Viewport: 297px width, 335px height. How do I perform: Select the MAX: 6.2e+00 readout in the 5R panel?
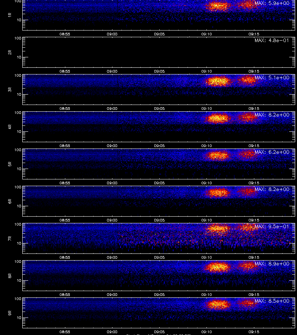(x=272, y=152)
